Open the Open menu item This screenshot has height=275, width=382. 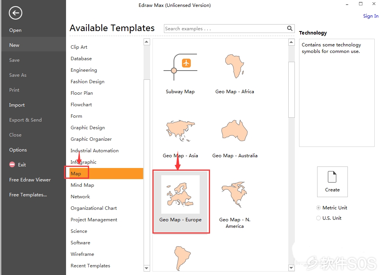click(x=15, y=30)
